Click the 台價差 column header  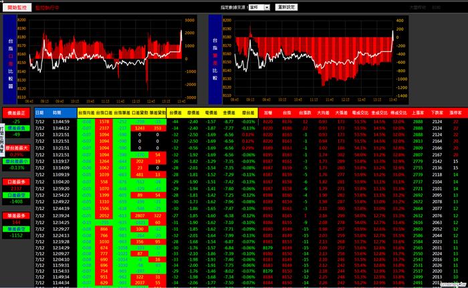[175, 113]
